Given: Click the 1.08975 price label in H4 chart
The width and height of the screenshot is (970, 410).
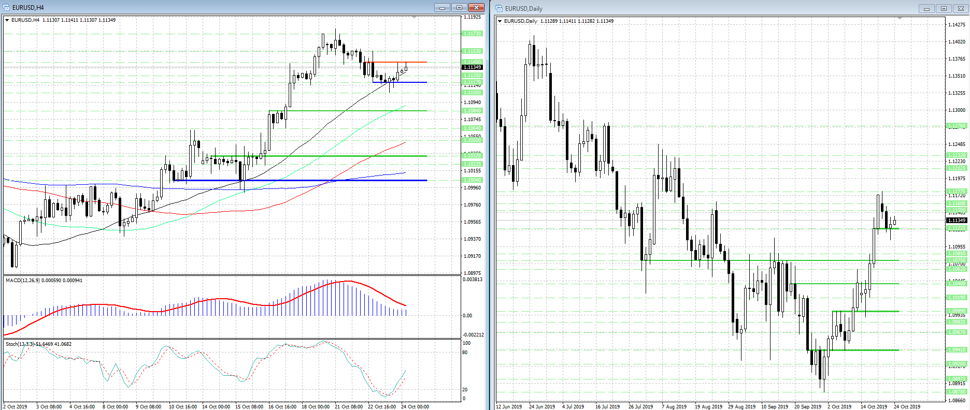Looking at the screenshot, I should [472, 273].
